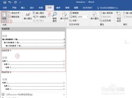132x98 pixels.
Task: Click the 内置 (Built-in) gallery section header
Action: [x=4, y=25]
